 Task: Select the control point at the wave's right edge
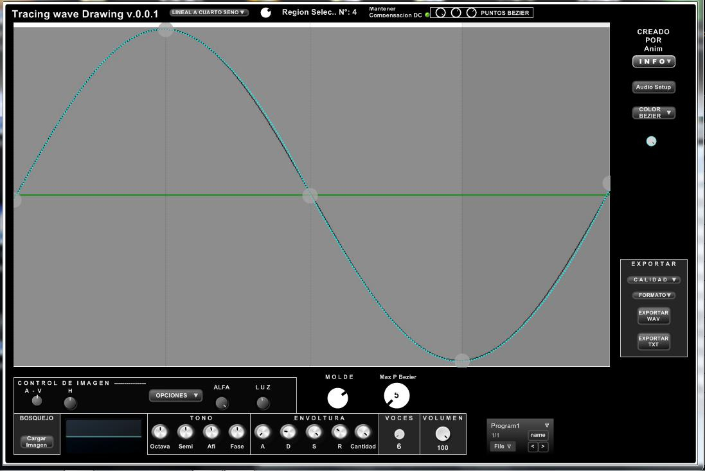click(607, 183)
